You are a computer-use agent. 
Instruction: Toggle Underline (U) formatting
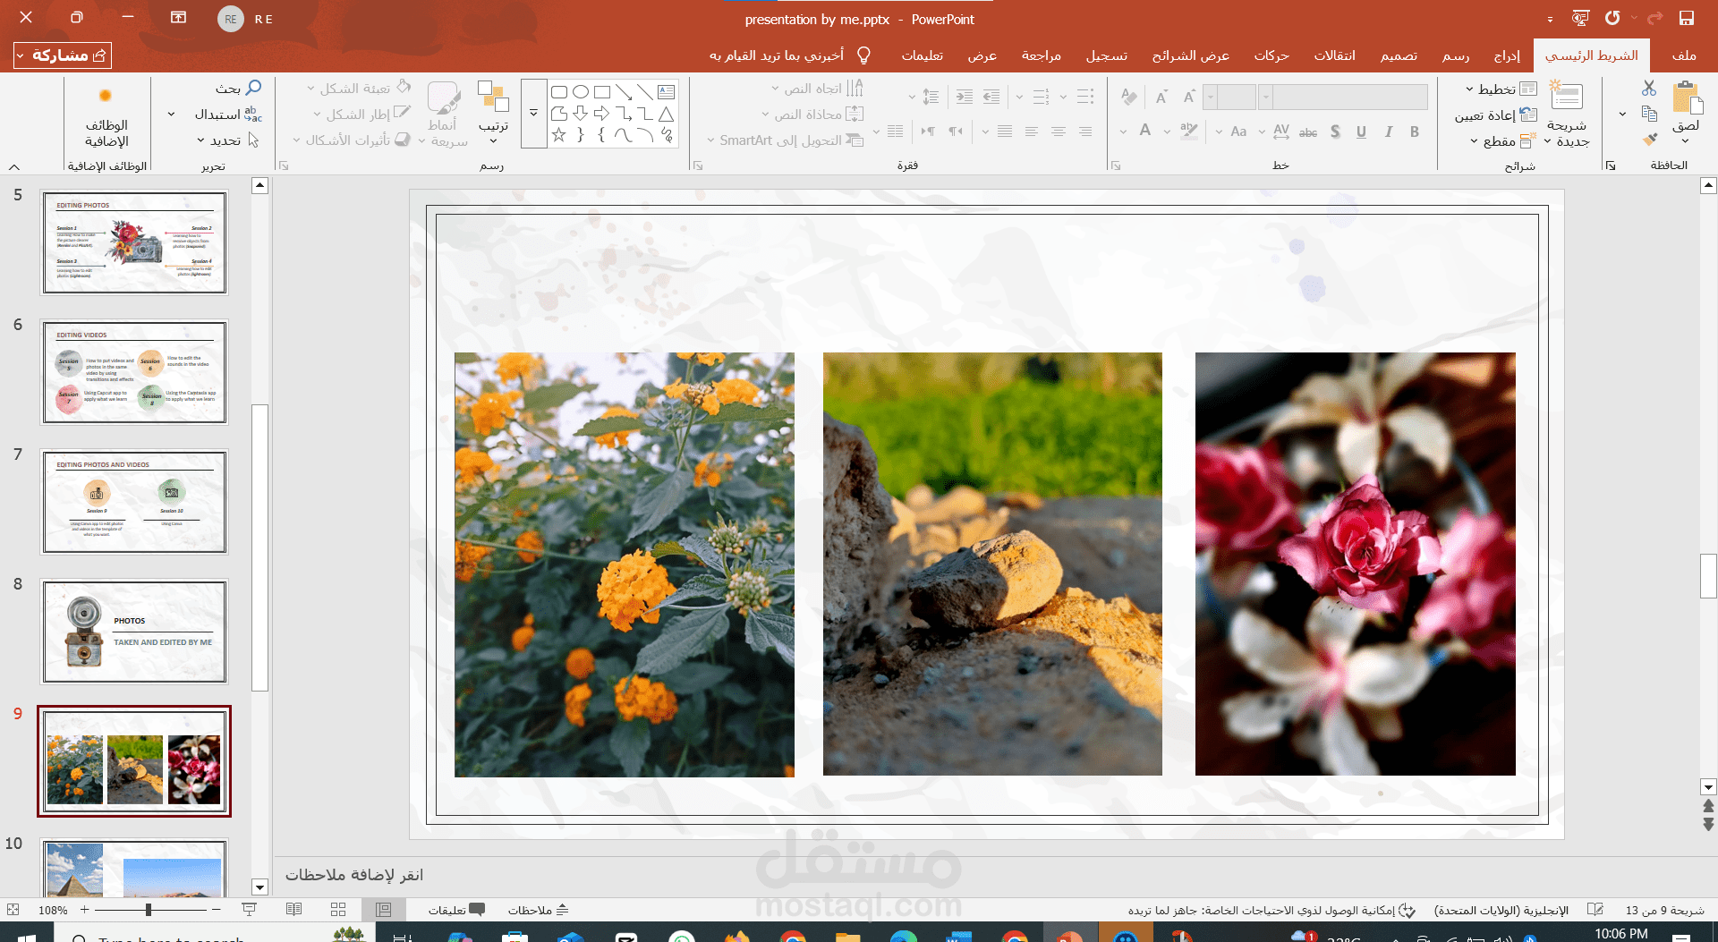[1361, 132]
